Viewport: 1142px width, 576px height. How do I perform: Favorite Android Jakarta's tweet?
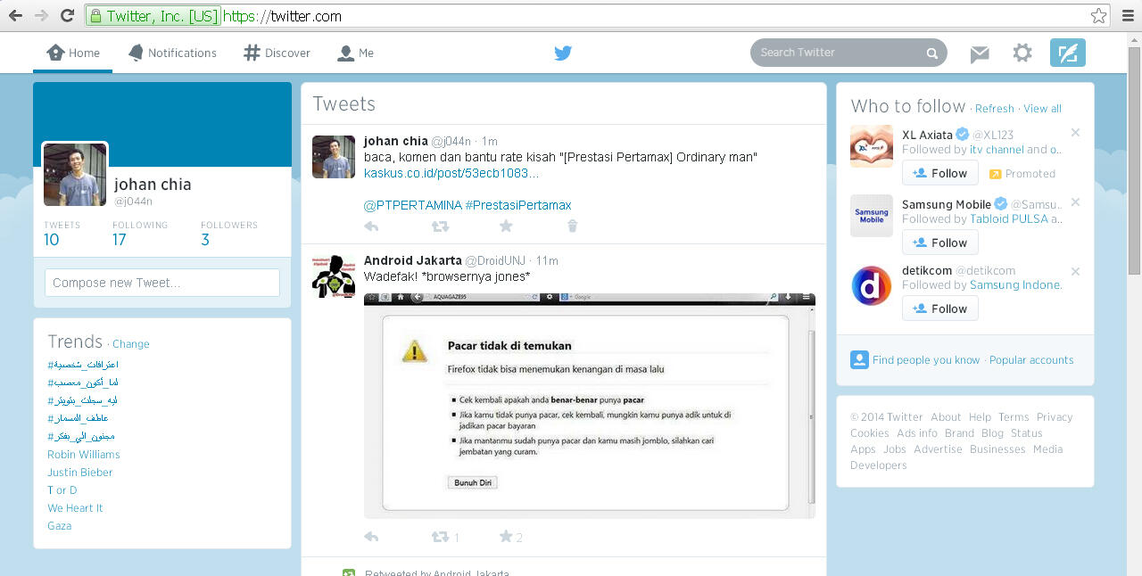click(x=506, y=536)
